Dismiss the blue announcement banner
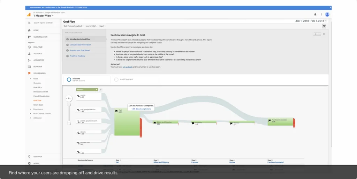 tap(331, 8)
